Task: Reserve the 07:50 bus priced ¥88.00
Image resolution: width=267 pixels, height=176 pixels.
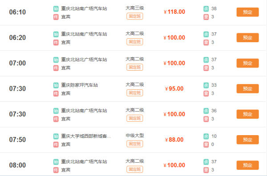Action: (x=247, y=140)
